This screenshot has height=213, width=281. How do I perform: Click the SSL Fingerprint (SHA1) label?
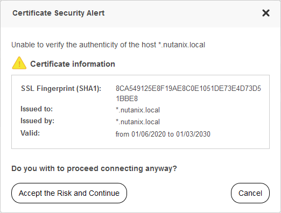point(61,88)
